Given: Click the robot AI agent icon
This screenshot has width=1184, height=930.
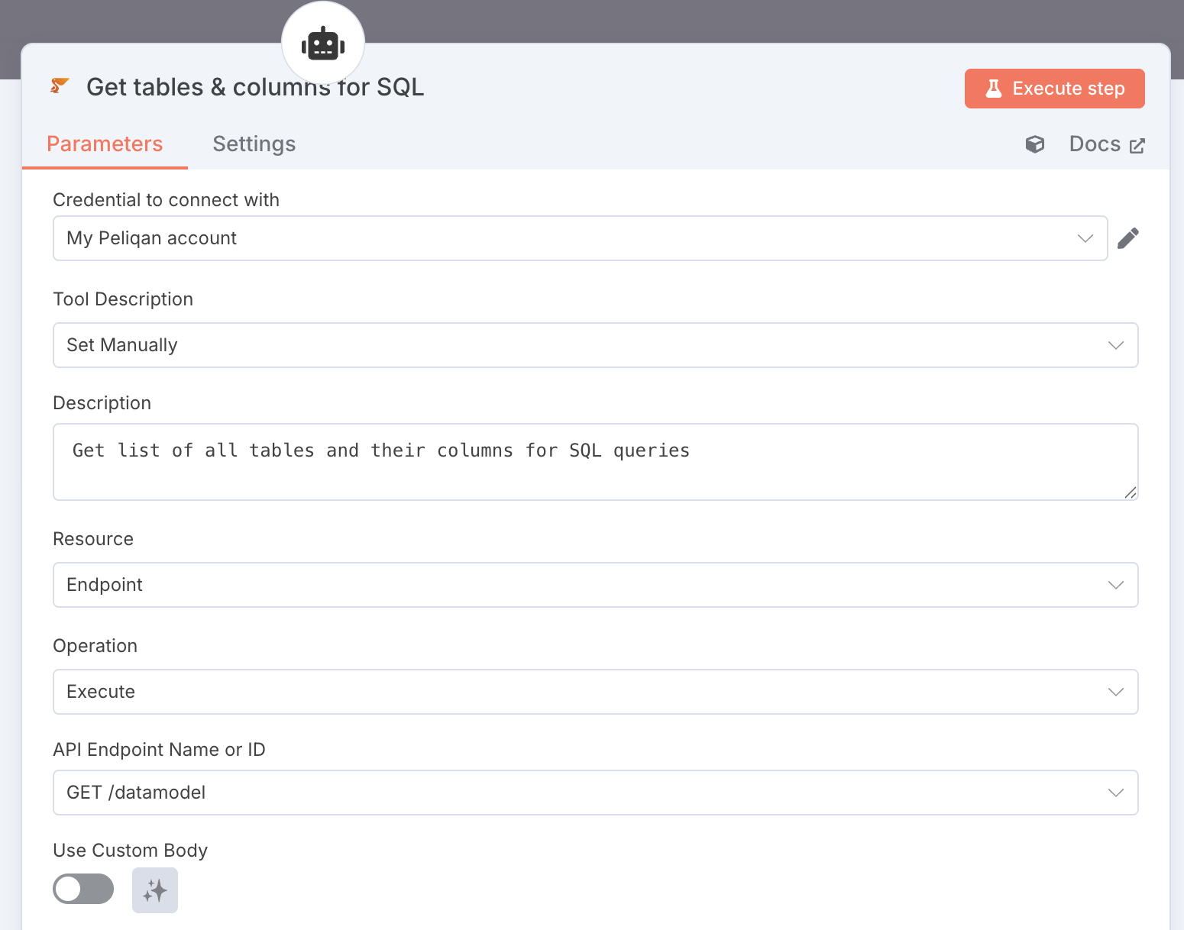Looking at the screenshot, I should (323, 44).
